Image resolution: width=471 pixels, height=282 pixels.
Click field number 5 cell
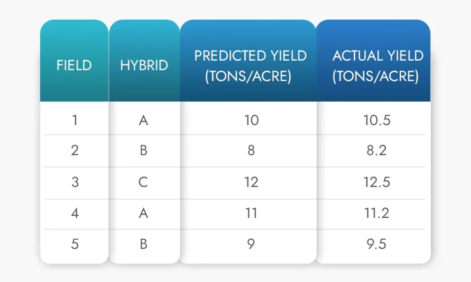75,244
